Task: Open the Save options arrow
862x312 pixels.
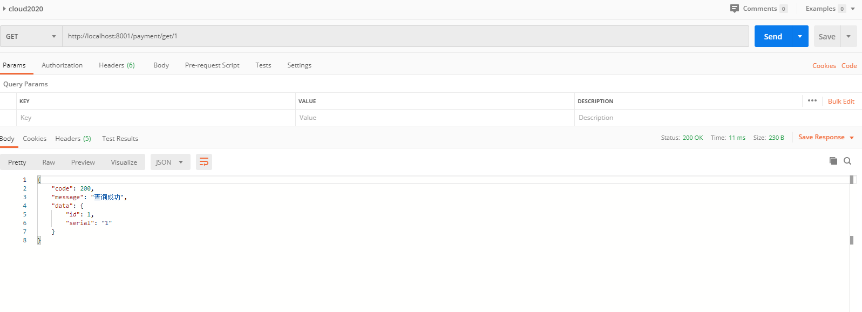Action: pyautogui.click(x=849, y=36)
